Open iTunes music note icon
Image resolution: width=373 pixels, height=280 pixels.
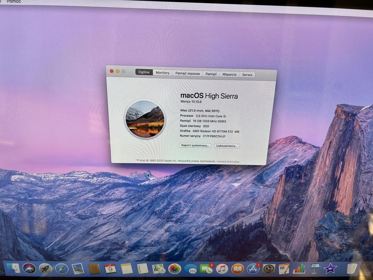point(222,269)
